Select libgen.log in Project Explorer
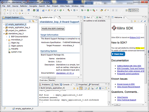Screen dimensions: 149x112 [x=14, y=43]
